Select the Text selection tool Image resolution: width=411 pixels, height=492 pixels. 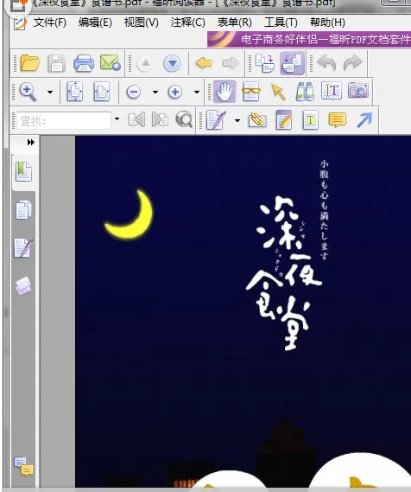pyautogui.click(x=332, y=91)
